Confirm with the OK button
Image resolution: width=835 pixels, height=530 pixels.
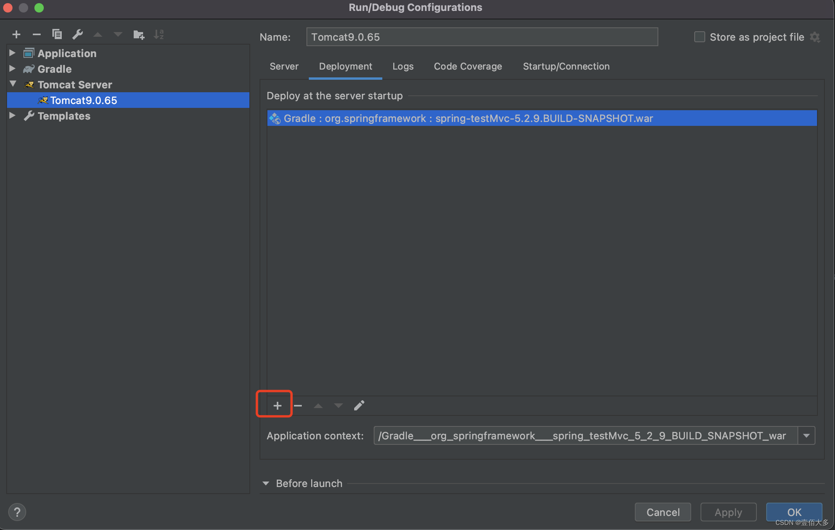click(x=794, y=512)
